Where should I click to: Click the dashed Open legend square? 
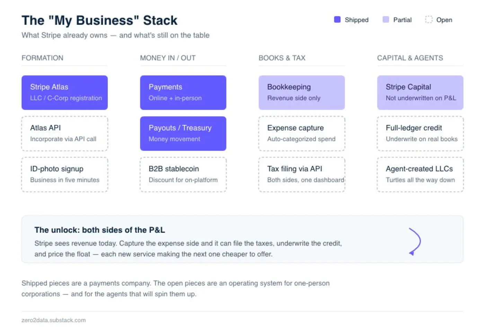tap(429, 19)
